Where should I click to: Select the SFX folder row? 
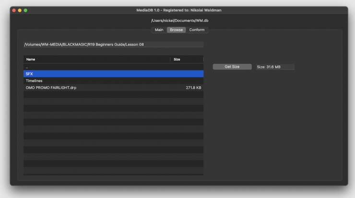[x=113, y=74]
